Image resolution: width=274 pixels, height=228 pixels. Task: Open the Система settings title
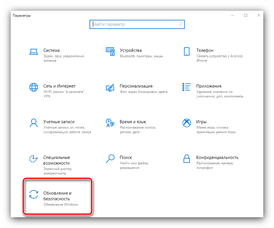tap(51, 50)
